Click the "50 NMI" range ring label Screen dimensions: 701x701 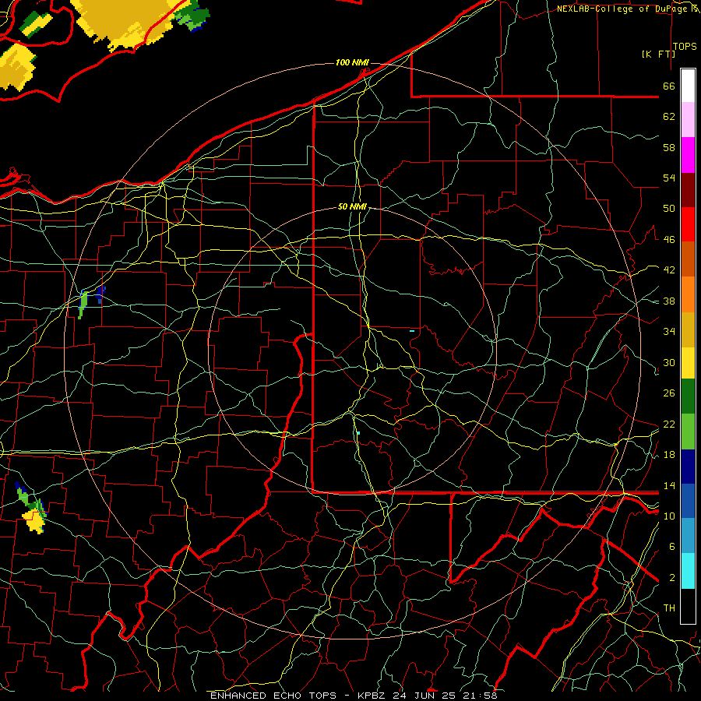coord(352,206)
